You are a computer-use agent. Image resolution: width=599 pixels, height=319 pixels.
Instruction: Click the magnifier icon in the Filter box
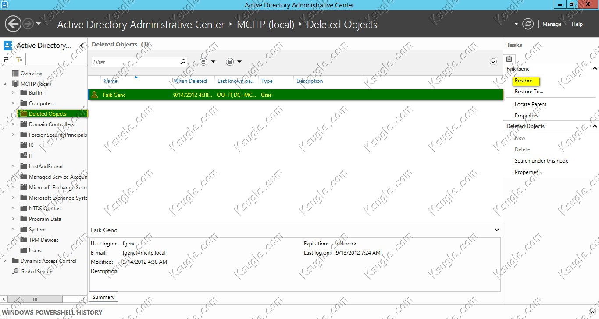183,62
